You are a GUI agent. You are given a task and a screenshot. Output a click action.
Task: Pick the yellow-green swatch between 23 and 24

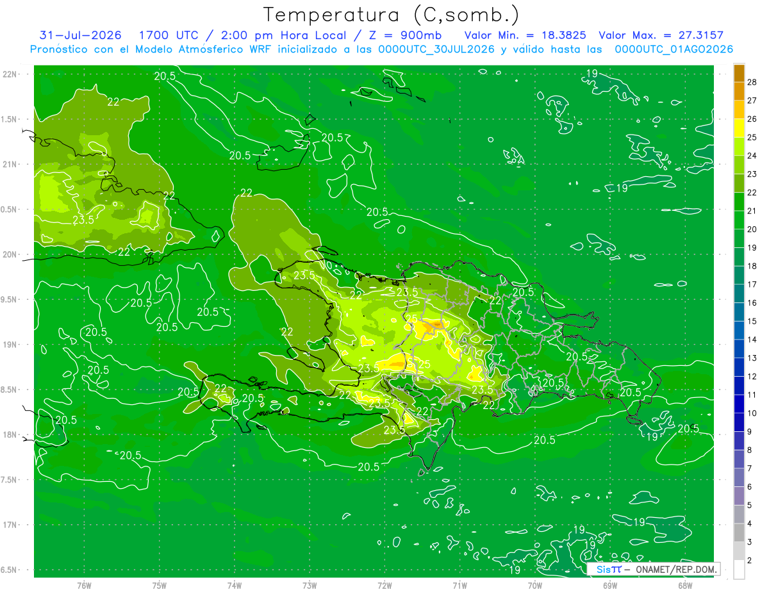(739, 165)
